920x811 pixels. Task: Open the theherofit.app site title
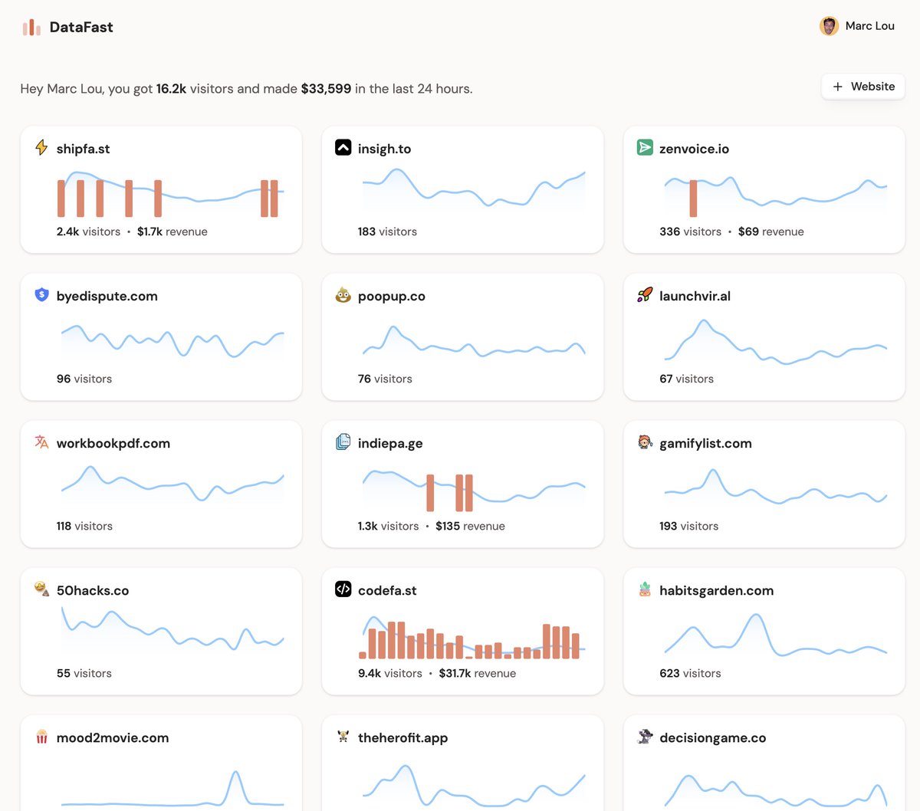tap(402, 737)
